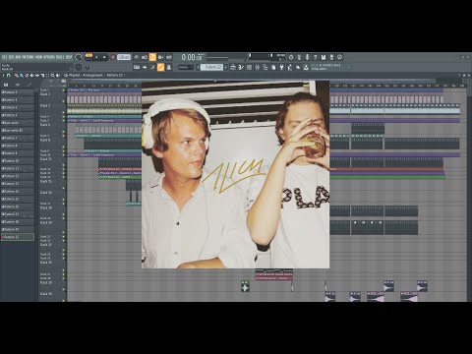
Task: Toggle the highlighted orange multilink icon
Action: tap(160, 67)
